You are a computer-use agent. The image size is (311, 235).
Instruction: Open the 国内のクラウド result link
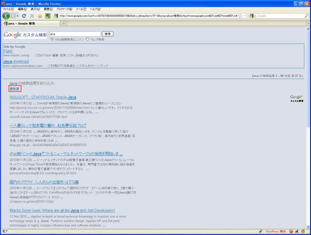[44, 182]
